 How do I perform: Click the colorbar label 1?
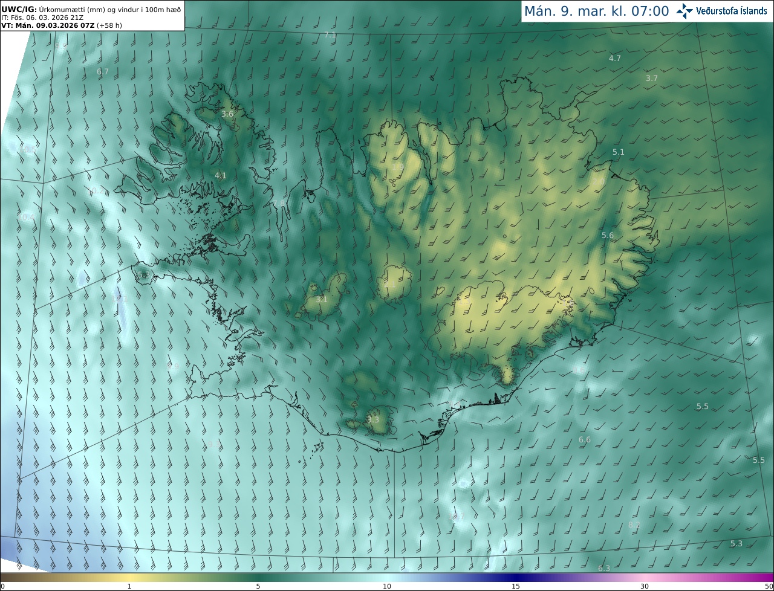(129, 586)
